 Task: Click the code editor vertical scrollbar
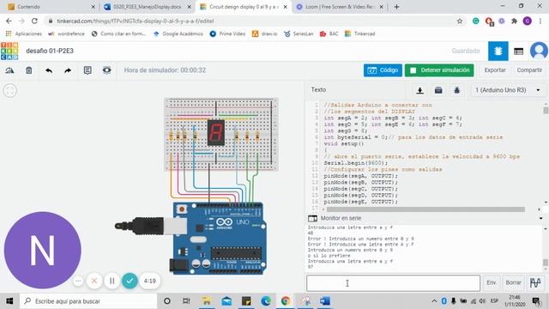[546, 110]
